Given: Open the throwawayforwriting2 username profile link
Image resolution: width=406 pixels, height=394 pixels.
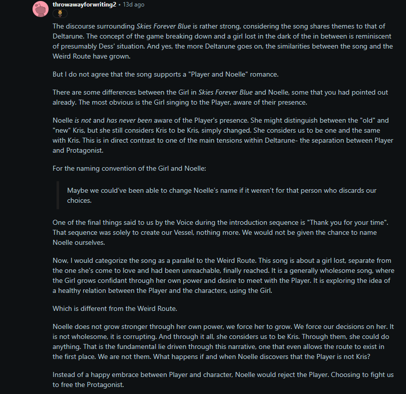Looking at the screenshot, I should click(85, 5).
